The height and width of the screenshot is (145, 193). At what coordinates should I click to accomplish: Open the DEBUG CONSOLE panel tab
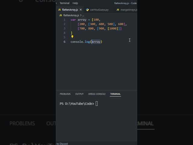(x=97, y=94)
